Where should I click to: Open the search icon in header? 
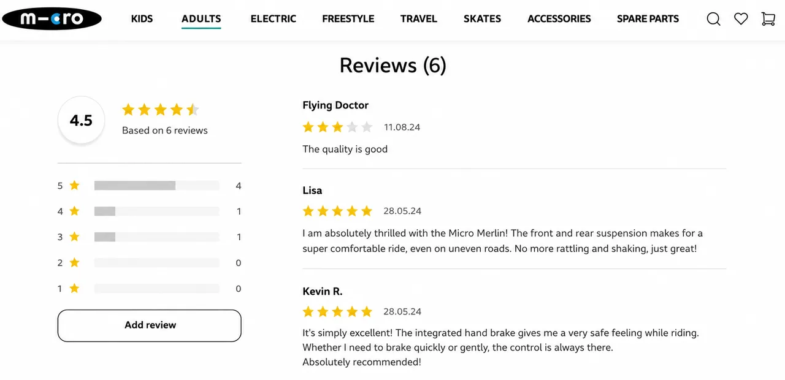(713, 19)
